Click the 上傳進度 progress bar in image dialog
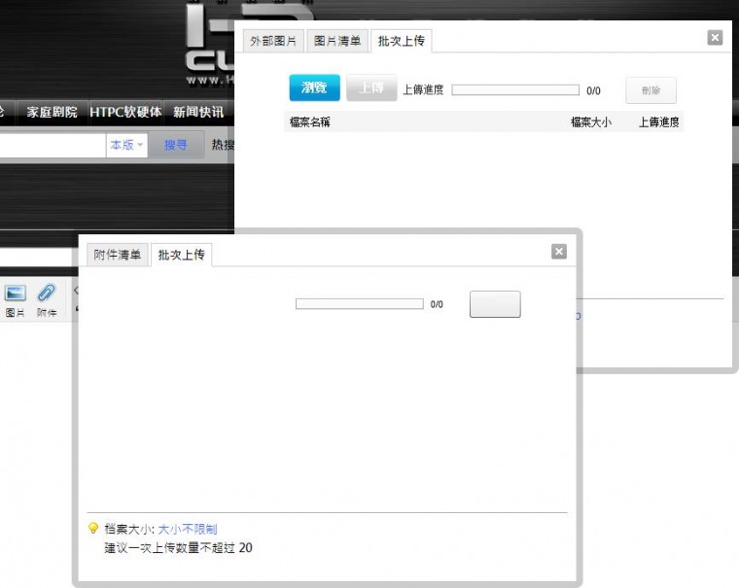This screenshot has height=588, width=739. click(515, 90)
